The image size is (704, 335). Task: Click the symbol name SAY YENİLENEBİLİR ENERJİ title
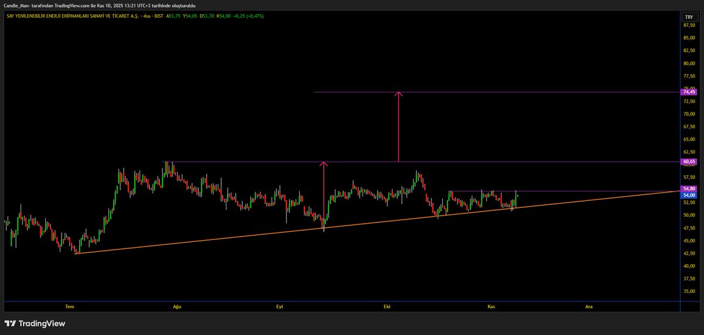point(72,16)
